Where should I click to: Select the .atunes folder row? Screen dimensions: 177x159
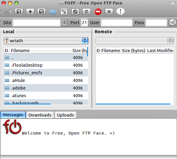tap(46, 95)
